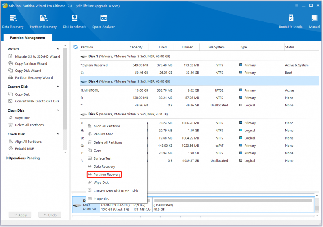
Task: Sort by Type column header
Action: point(261,47)
